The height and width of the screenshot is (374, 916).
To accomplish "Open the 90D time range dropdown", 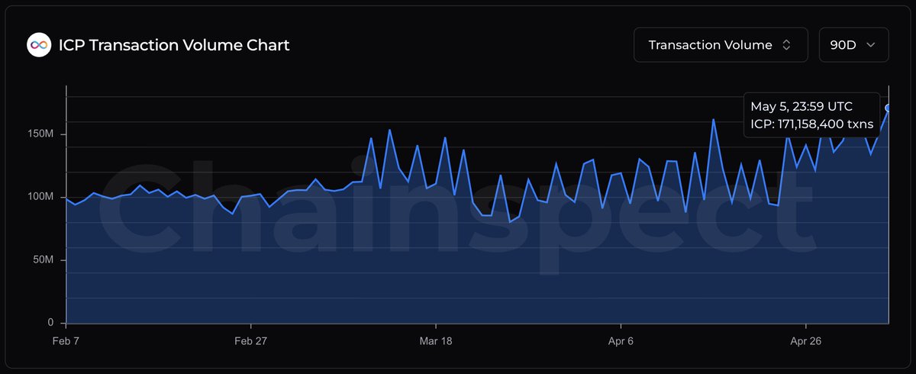I will coord(853,45).
